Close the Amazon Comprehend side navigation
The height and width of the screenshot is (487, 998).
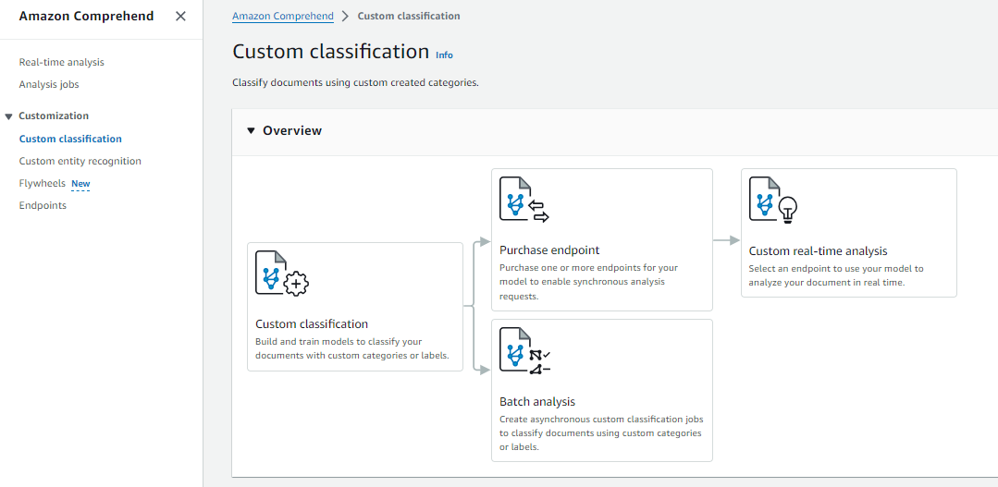click(x=180, y=17)
